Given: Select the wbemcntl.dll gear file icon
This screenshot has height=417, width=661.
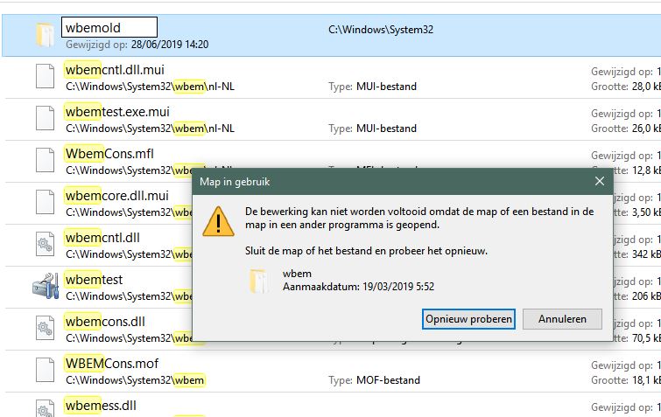Looking at the screenshot, I should point(44,245).
